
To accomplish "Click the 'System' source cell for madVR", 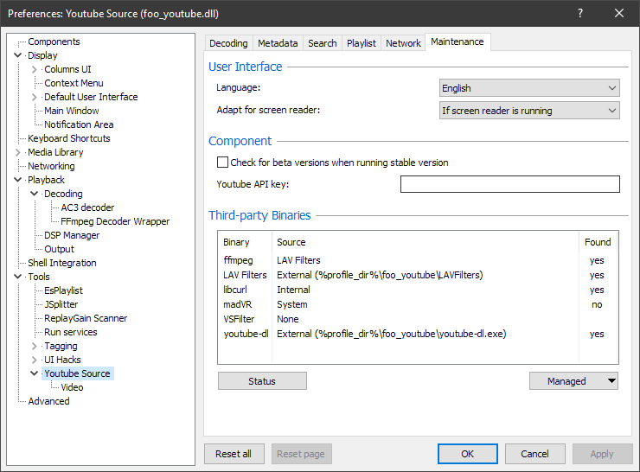I will tap(291, 305).
